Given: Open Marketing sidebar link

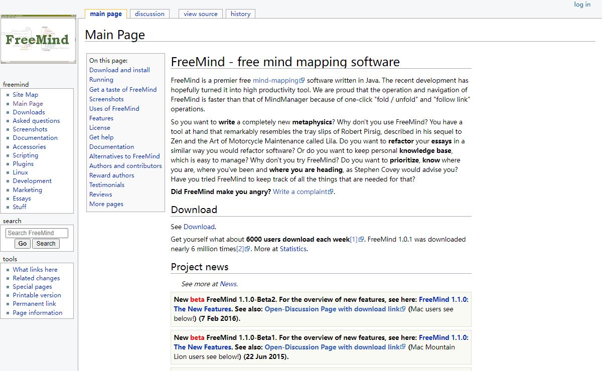Looking at the screenshot, I should 28,190.
